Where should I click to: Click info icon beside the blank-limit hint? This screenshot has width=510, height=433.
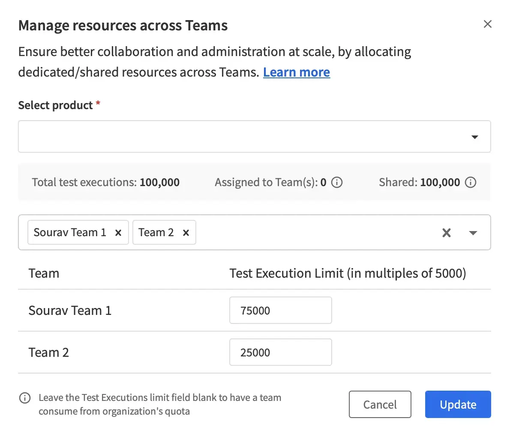click(25, 398)
